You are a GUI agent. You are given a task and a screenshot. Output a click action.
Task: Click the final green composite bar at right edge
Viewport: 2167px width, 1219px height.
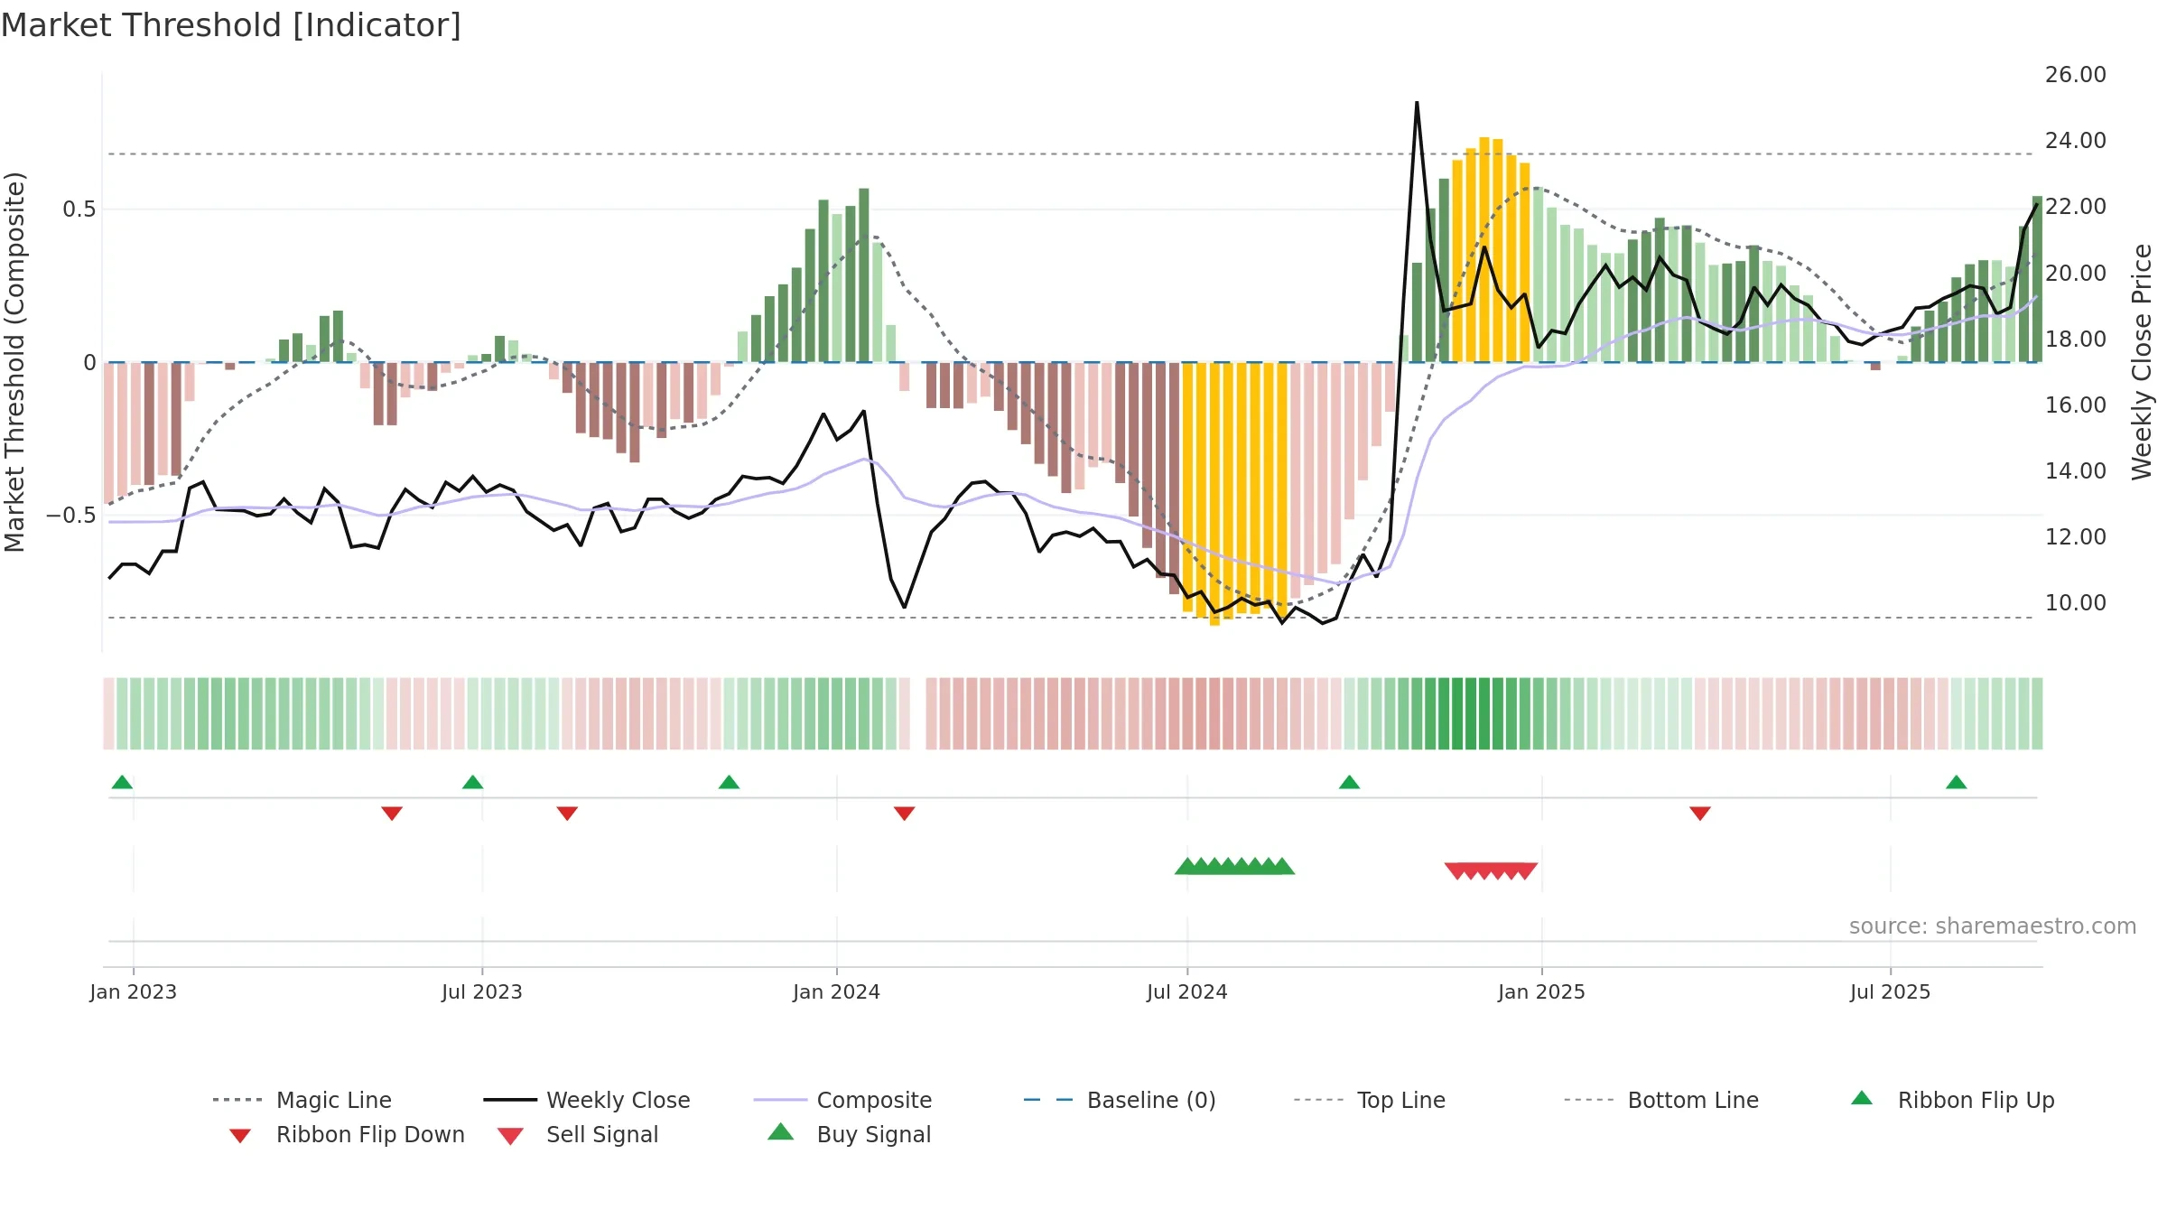pos(2037,279)
